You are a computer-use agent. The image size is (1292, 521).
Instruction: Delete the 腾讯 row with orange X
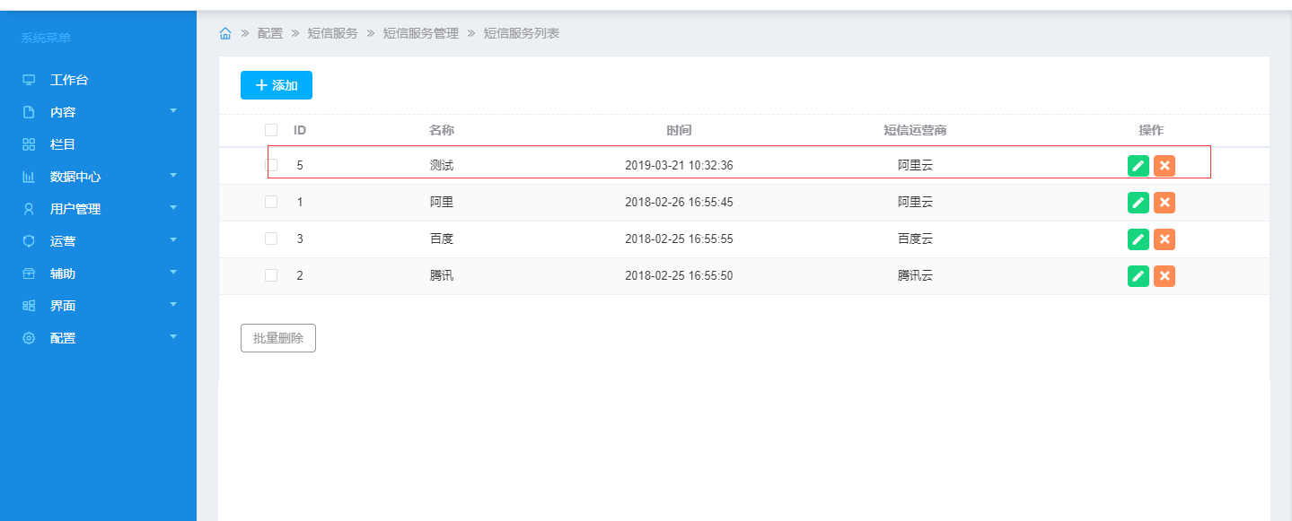[1165, 276]
